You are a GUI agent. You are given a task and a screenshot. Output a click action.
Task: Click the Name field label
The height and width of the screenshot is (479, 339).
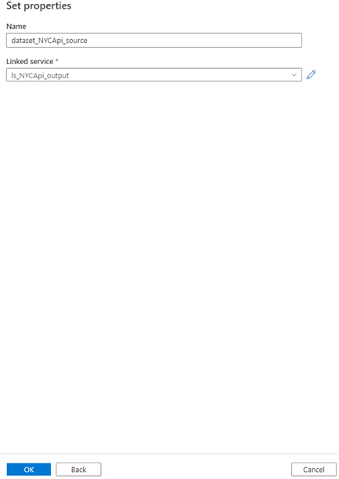(16, 27)
